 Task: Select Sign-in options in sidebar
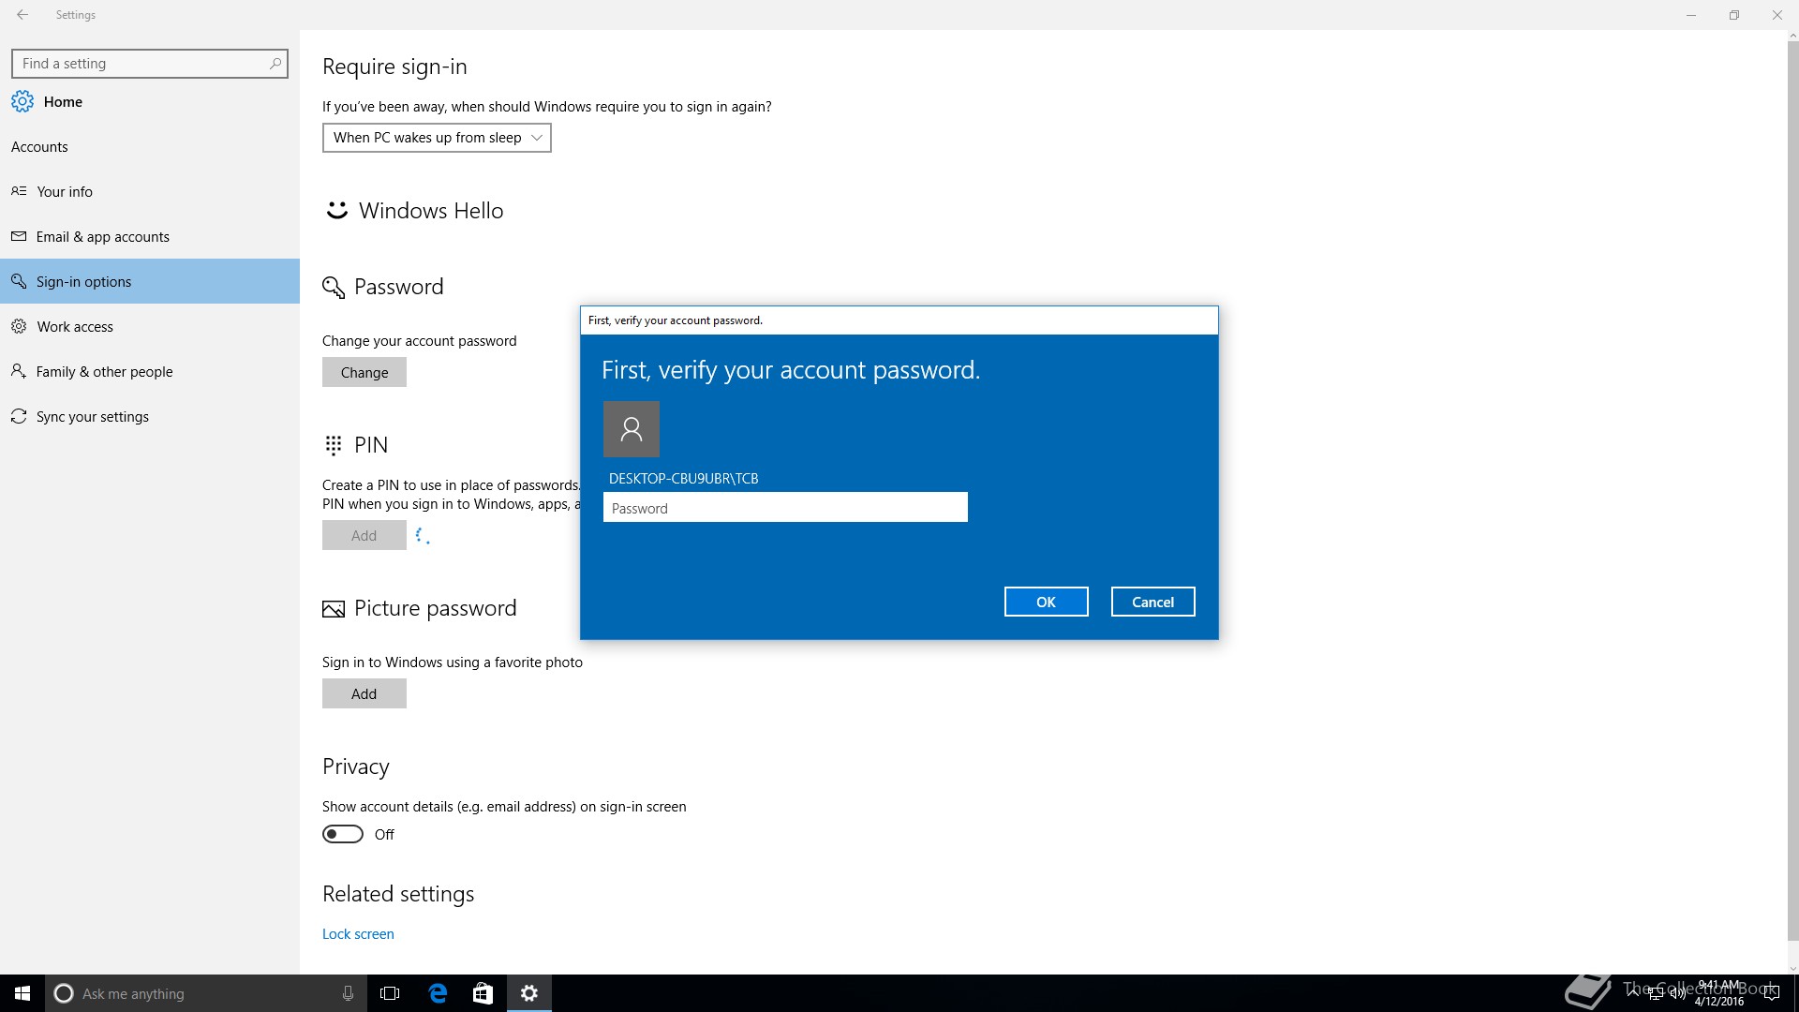(x=150, y=281)
